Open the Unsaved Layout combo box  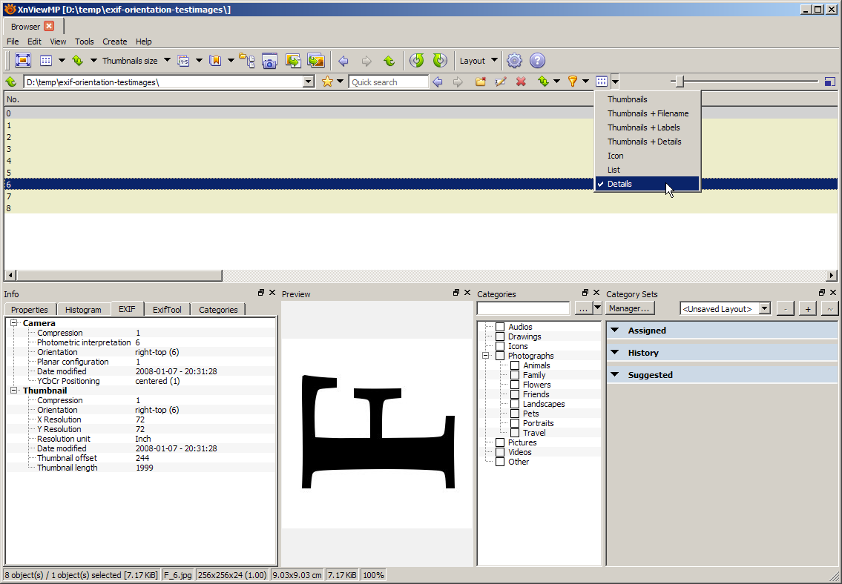tap(726, 308)
